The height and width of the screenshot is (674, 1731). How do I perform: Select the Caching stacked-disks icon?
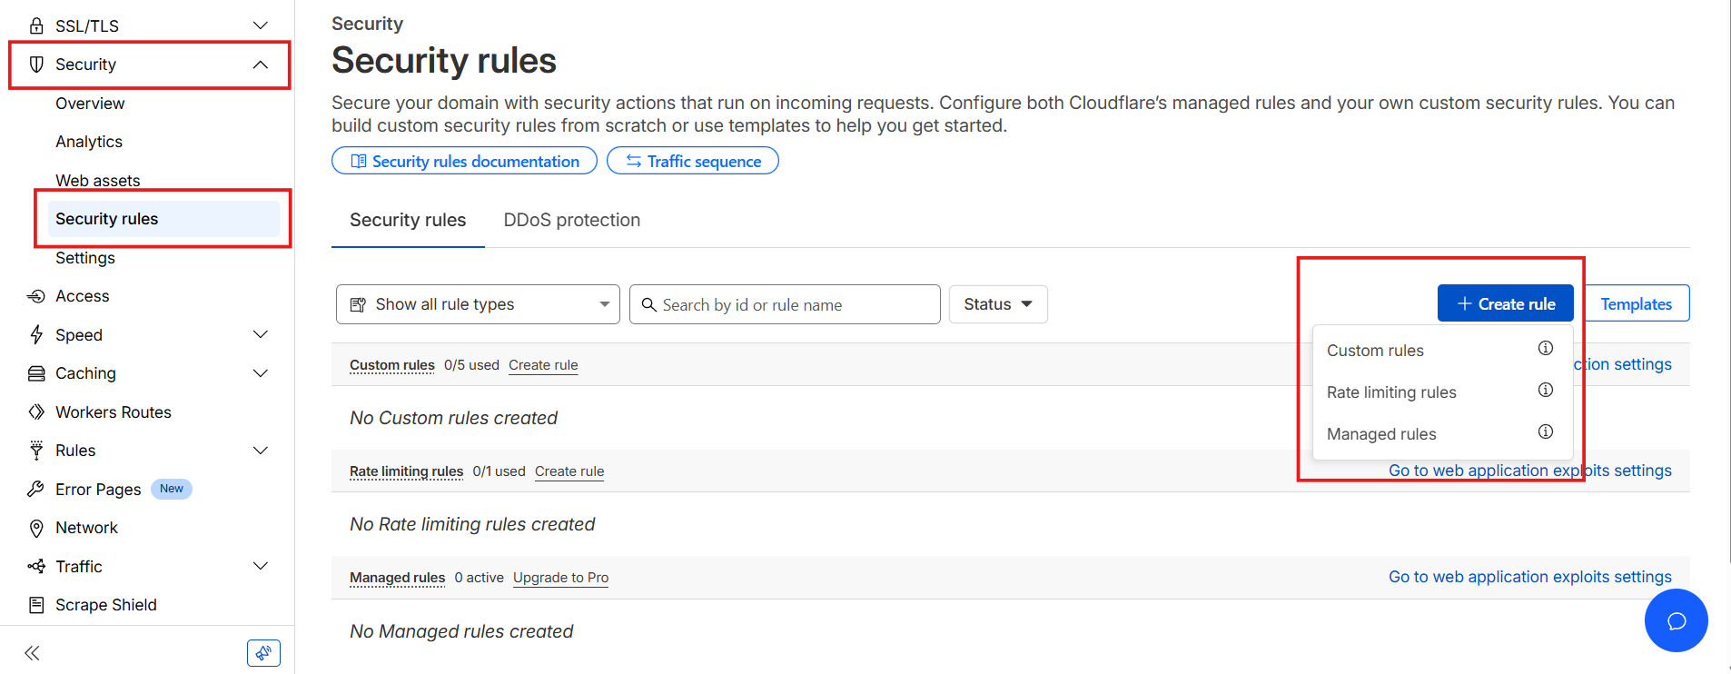pyautogui.click(x=36, y=372)
